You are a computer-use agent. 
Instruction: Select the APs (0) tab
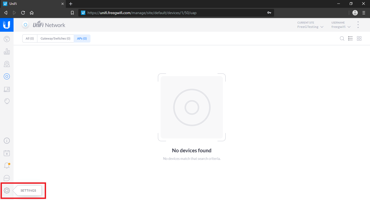point(82,38)
